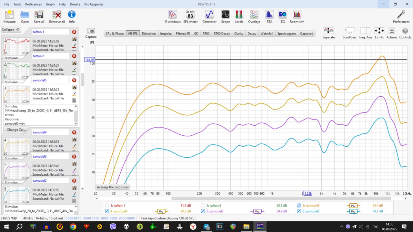Screen dimensions: 413x232
Task: Open smoothing Psy selector for samodel5
Action: 353,206
